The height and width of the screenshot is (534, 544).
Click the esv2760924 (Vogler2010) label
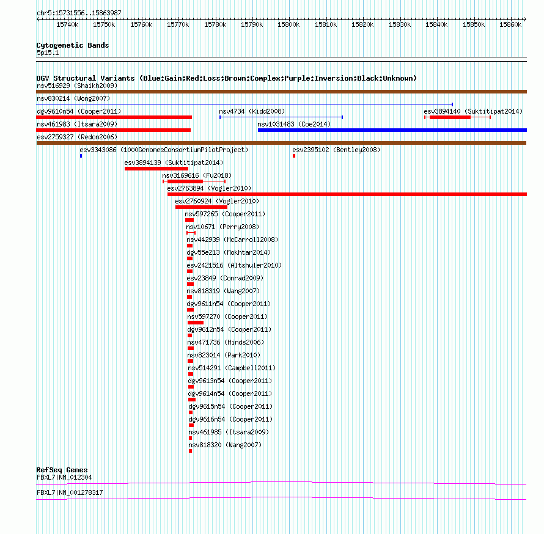point(217,201)
